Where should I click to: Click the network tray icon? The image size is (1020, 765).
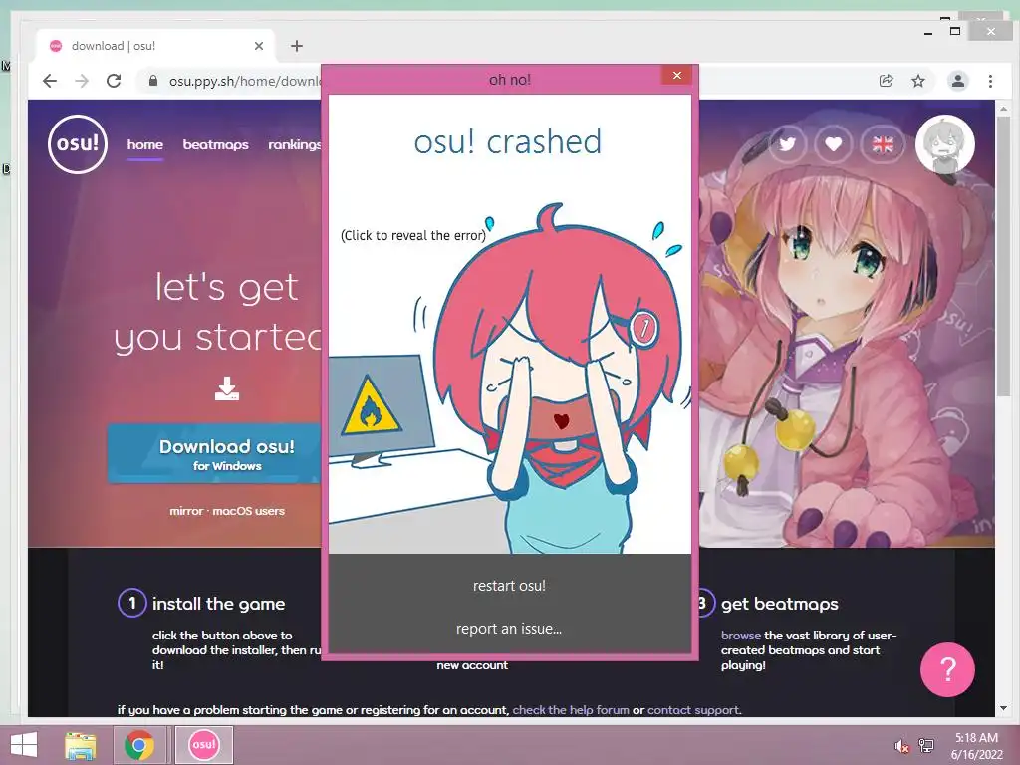click(925, 746)
